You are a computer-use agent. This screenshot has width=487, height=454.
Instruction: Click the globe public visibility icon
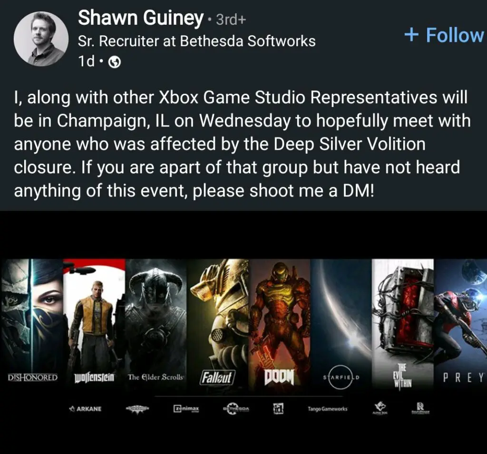pyautogui.click(x=115, y=62)
